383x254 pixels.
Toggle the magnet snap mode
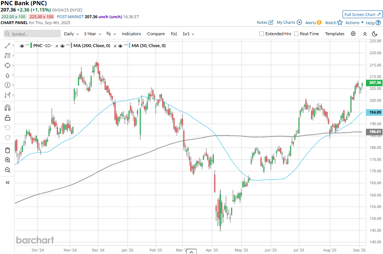coord(7,108)
